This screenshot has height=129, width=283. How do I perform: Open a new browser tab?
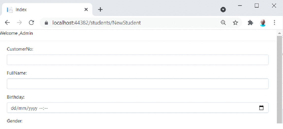[x=100, y=10]
